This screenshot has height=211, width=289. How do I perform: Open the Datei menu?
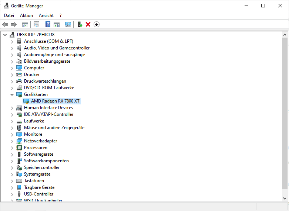tap(9, 15)
